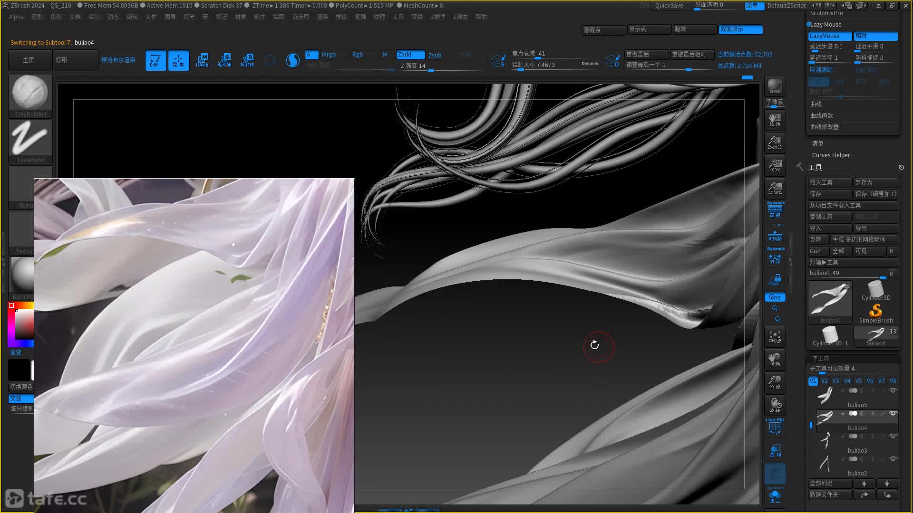913x513 pixels.
Task: Click the Scroll (滚动) canvas icon
Action: tap(775, 120)
